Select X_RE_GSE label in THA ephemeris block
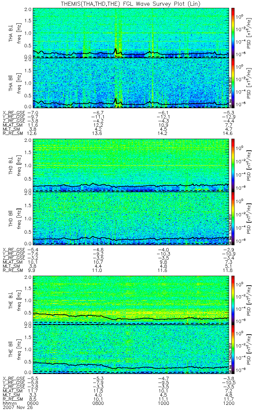This screenshot has height=411, width=256. tap(14, 113)
